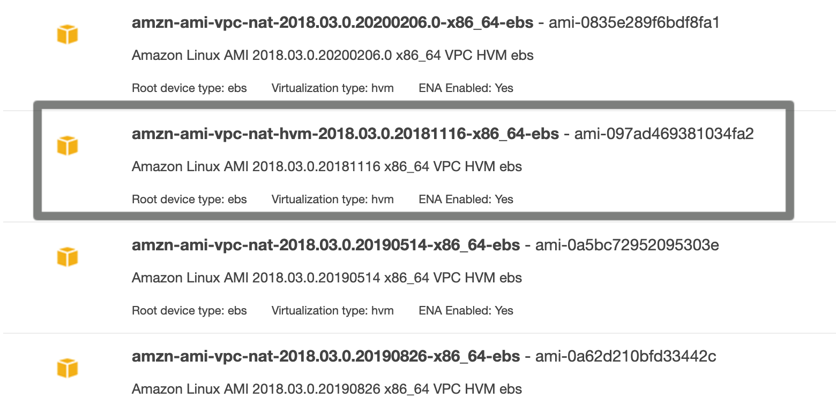Click the cube icon beside the 20190826 AMI
This screenshot has width=836, height=414.
(68, 368)
